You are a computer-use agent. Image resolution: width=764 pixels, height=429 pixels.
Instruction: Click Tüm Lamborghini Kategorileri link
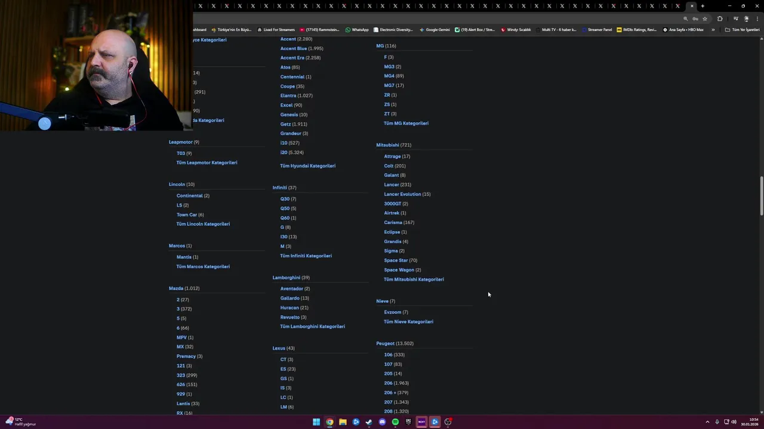(312, 327)
